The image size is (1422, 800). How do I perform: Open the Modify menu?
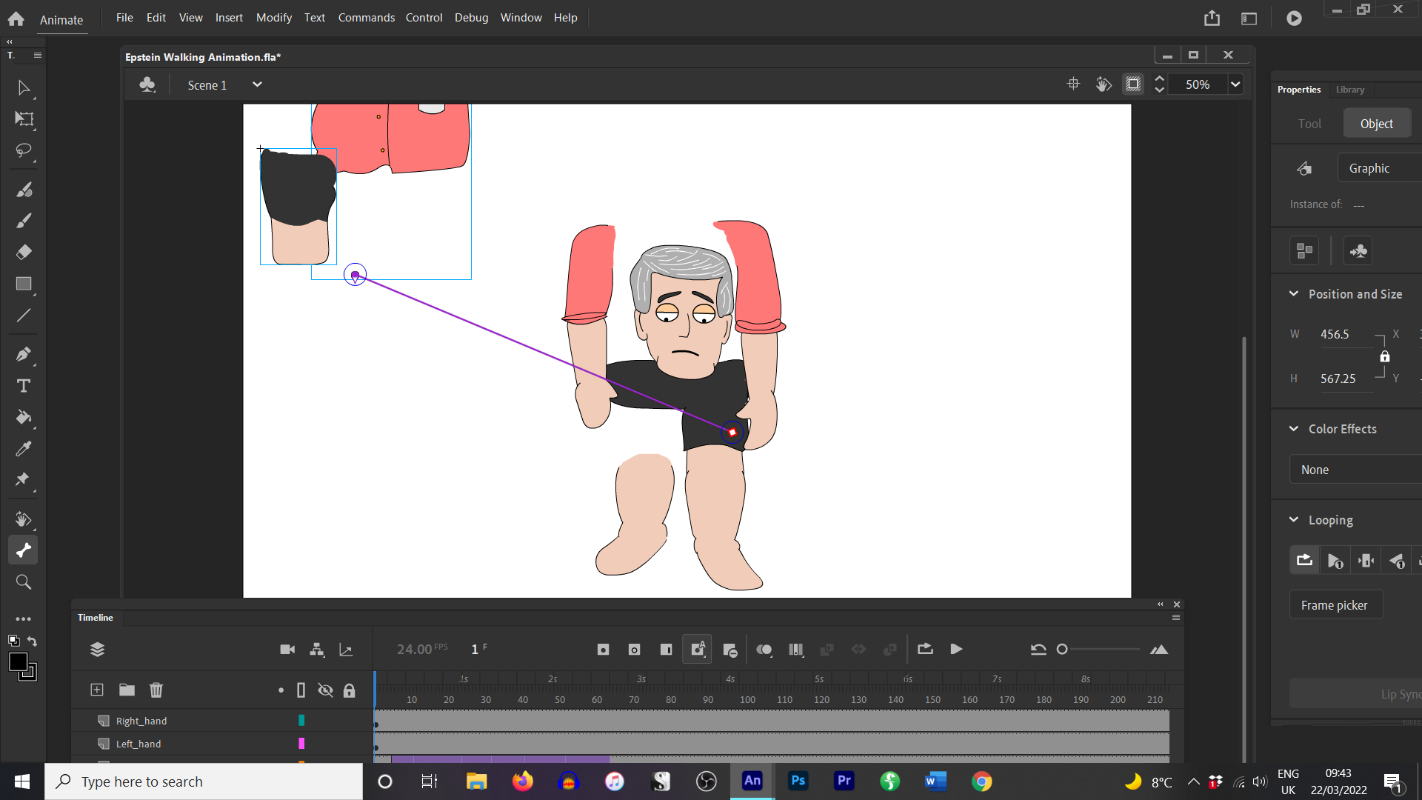click(x=273, y=17)
